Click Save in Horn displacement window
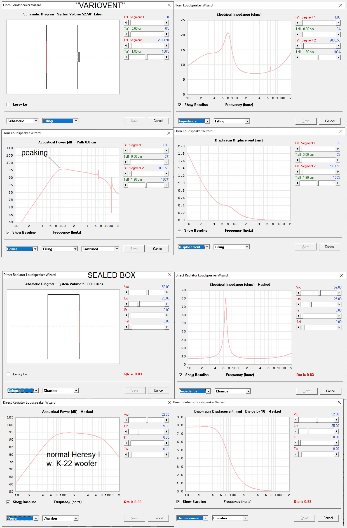The image size is (347, 528). pyautogui.click(x=306, y=247)
